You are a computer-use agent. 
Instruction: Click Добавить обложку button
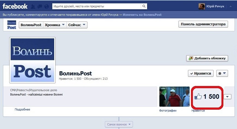(207, 58)
